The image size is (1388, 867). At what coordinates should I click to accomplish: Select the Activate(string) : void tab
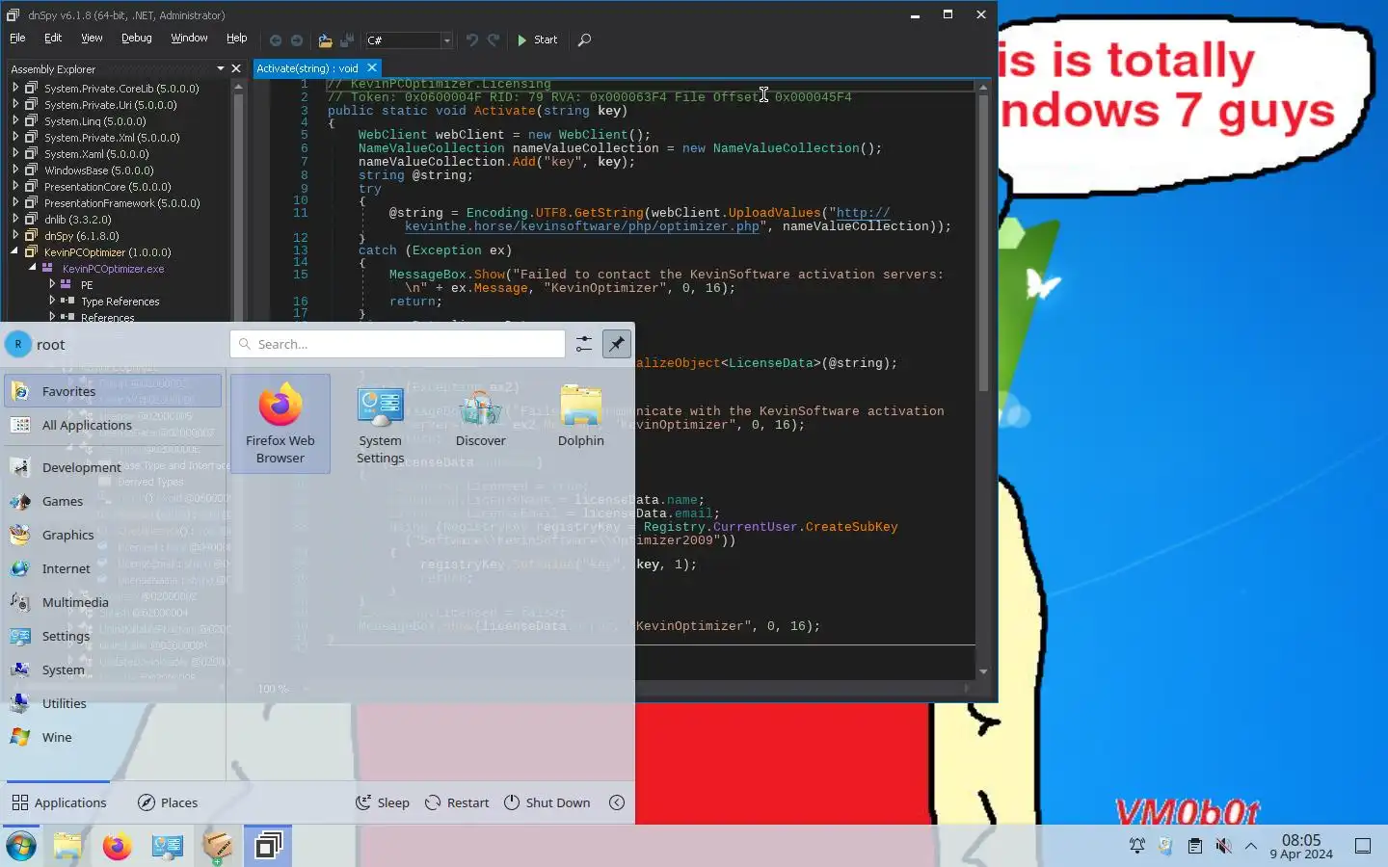307,68
